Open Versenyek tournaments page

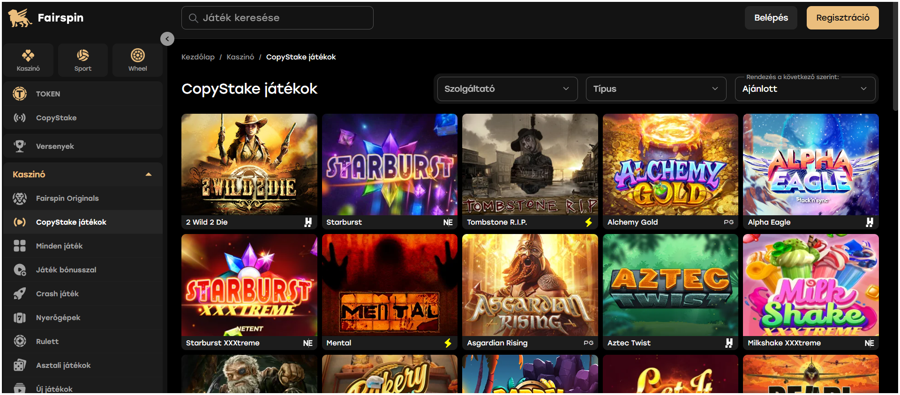(x=83, y=146)
